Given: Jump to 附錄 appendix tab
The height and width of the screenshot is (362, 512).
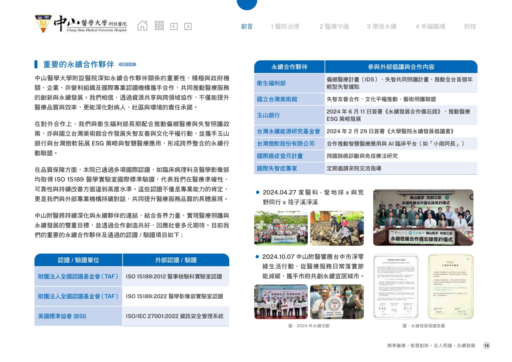Looking at the screenshot, I should [x=470, y=27].
